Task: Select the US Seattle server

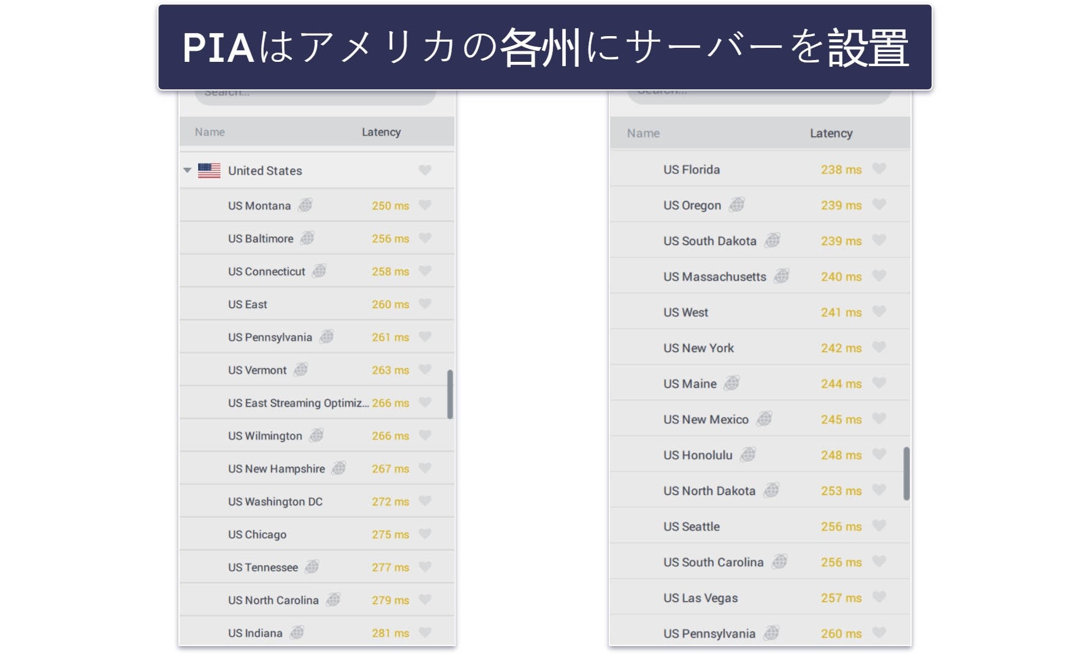Action: pos(760,526)
